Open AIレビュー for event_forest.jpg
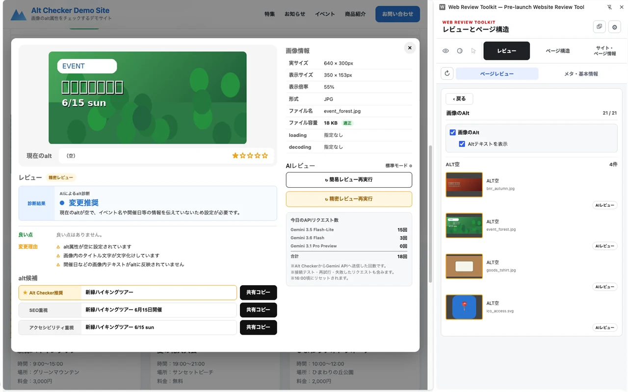 pyautogui.click(x=604, y=246)
